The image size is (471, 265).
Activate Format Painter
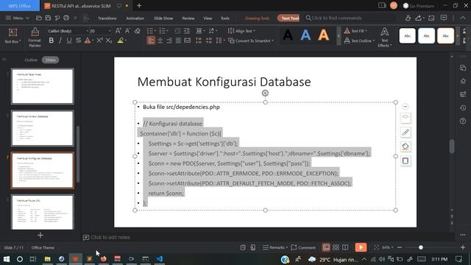(x=35, y=38)
